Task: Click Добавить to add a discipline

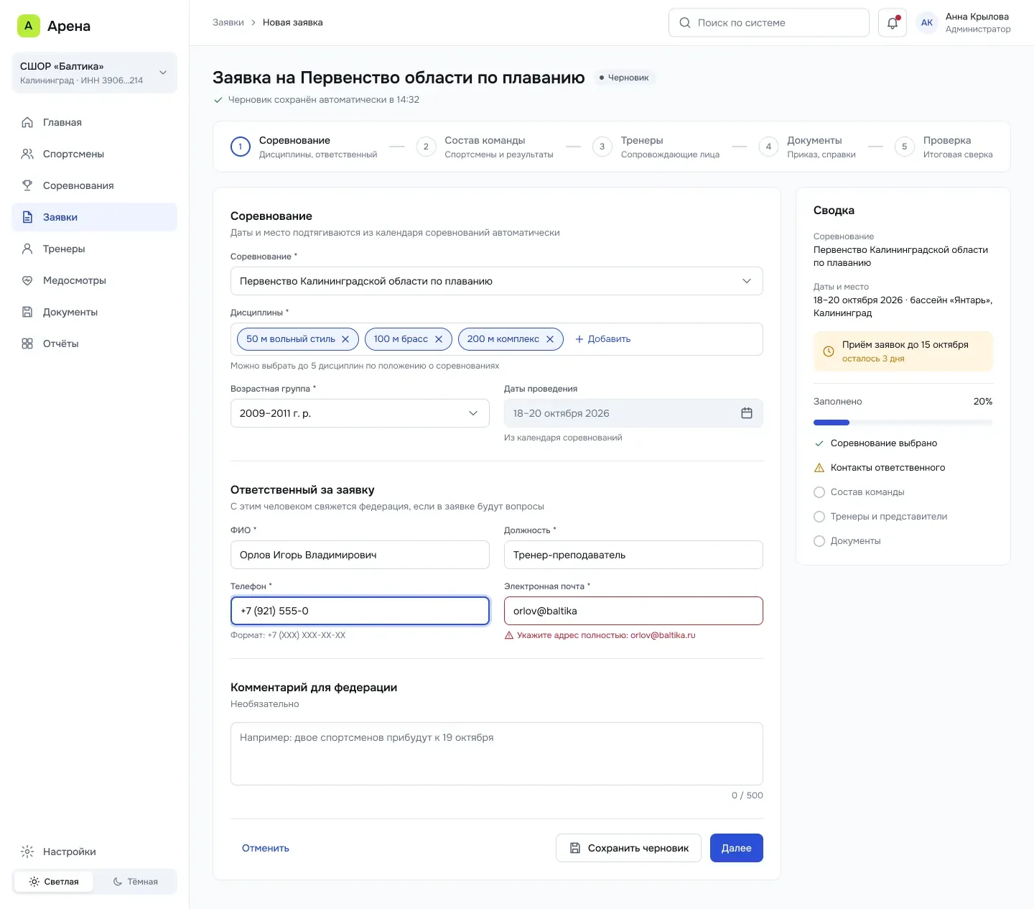Action: [x=602, y=339]
